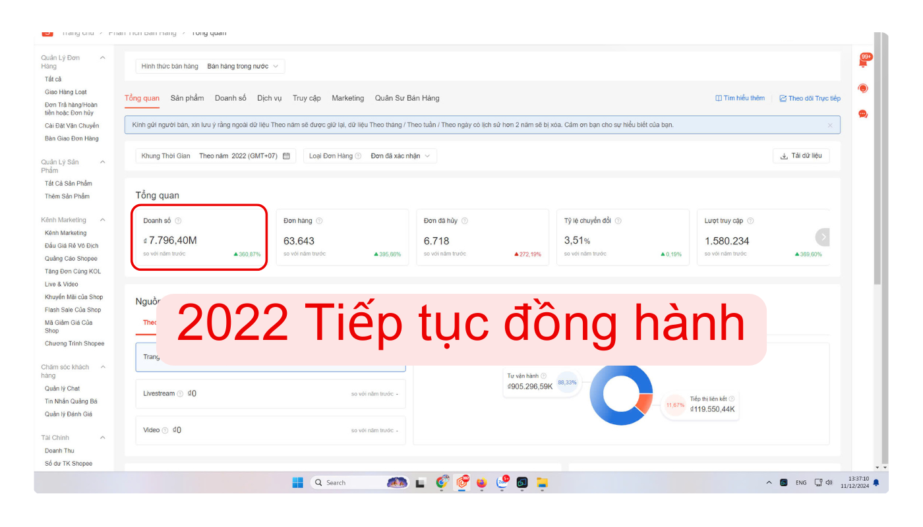Click the taskbar Search box
The height and width of the screenshot is (527, 923).
(349, 483)
